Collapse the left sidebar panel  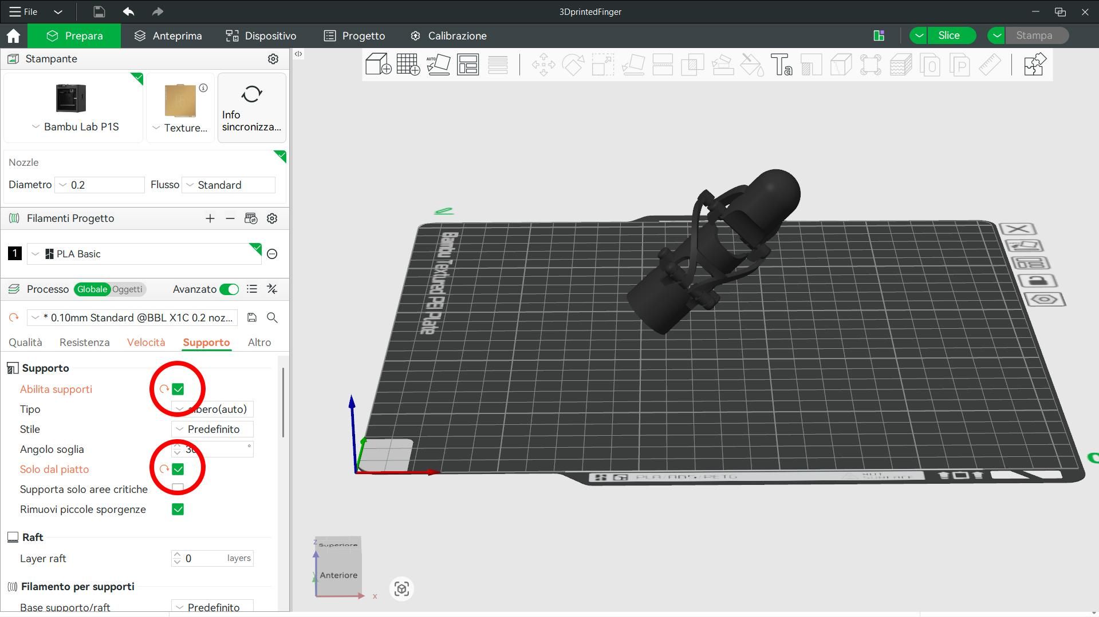(x=298, y=54)
